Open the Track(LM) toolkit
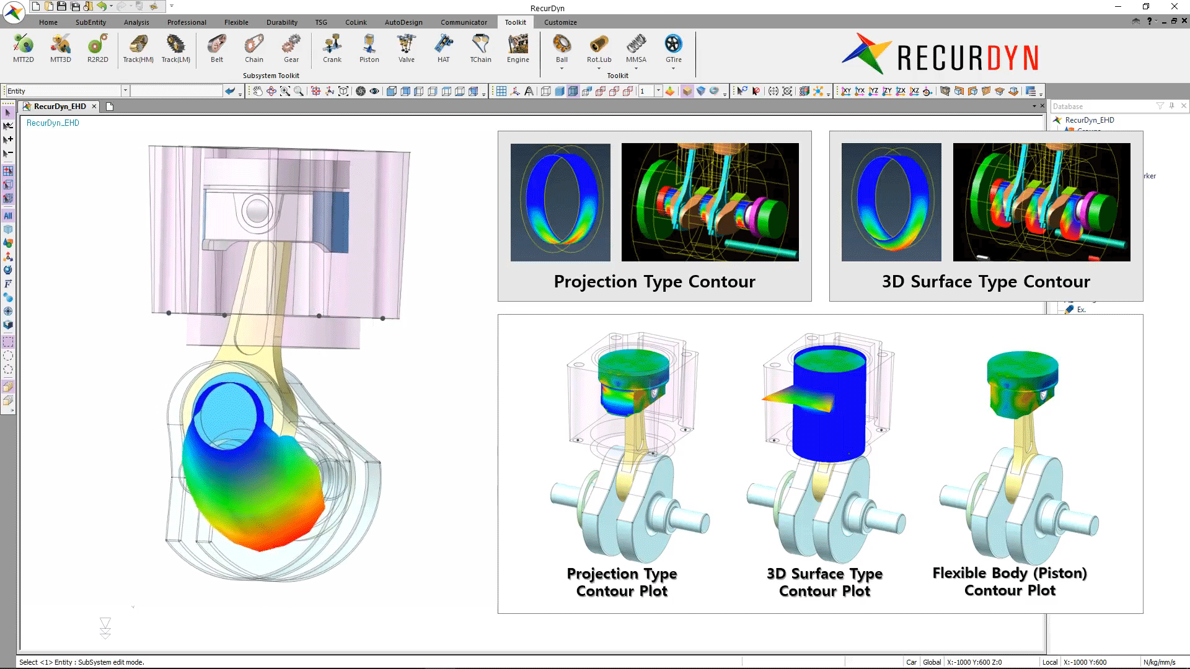The image size is (1190, 669). tap(176, 48)
